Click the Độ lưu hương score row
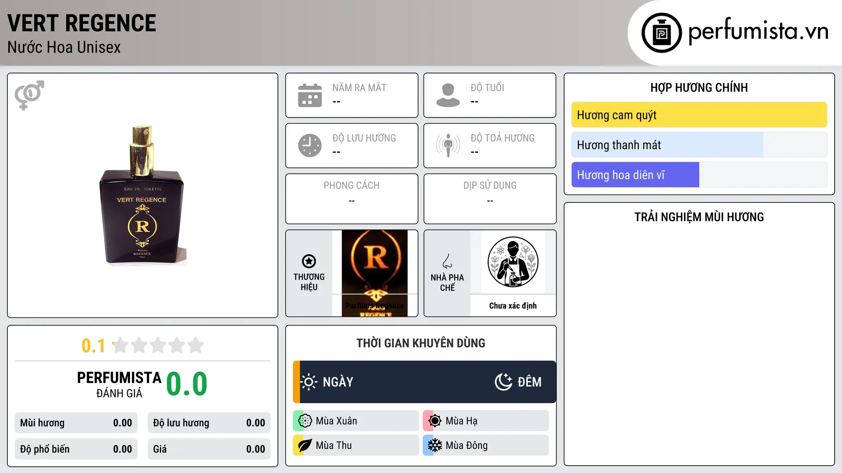The height and width of the screenshot is (473, 842). tap(209, 423)
